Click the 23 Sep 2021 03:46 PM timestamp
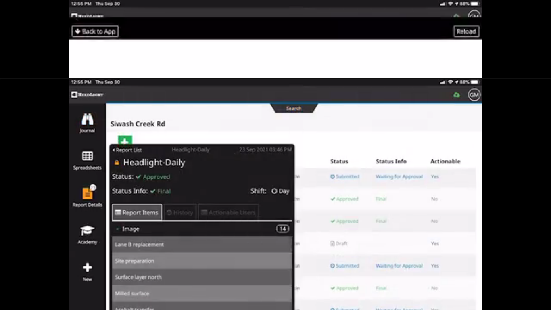 coord(265,150)
